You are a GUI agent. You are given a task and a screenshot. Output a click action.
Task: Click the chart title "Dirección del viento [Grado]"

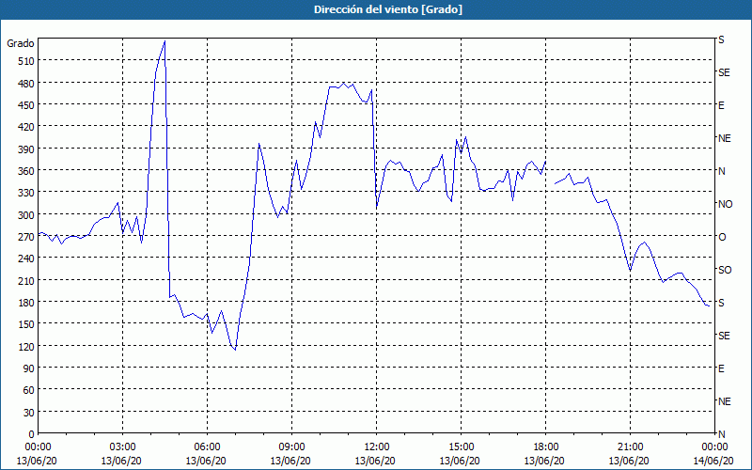(x=388, y=9)
